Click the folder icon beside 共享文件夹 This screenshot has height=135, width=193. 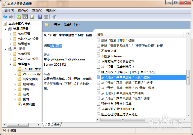pyautogui.click(x=19, y=79)
